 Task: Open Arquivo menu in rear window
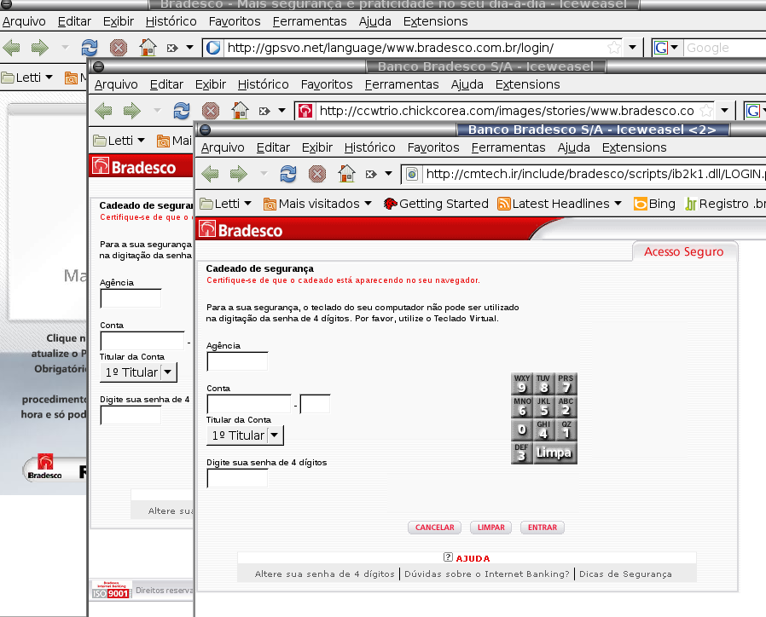[24, 21]
